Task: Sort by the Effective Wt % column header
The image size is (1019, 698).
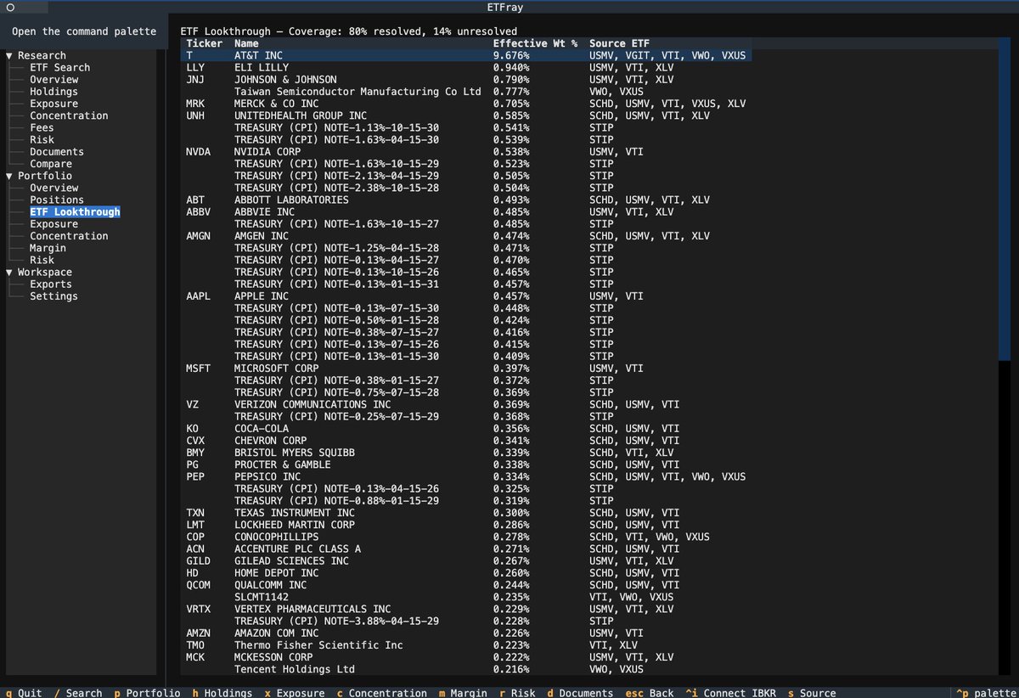Action: pyautogui.click(x=535, y=43)
